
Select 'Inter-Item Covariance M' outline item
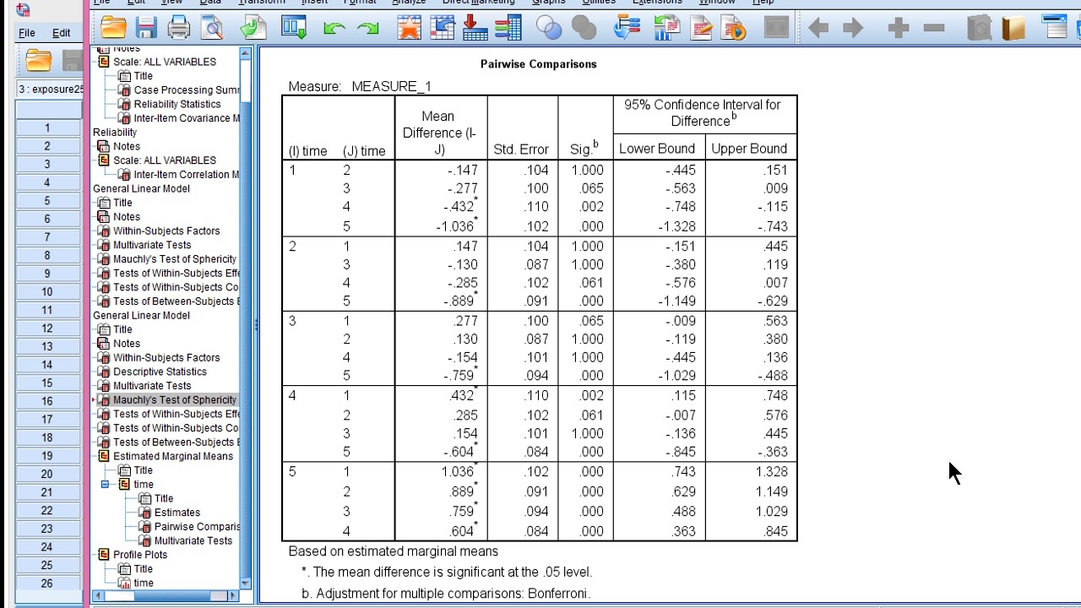186,118
